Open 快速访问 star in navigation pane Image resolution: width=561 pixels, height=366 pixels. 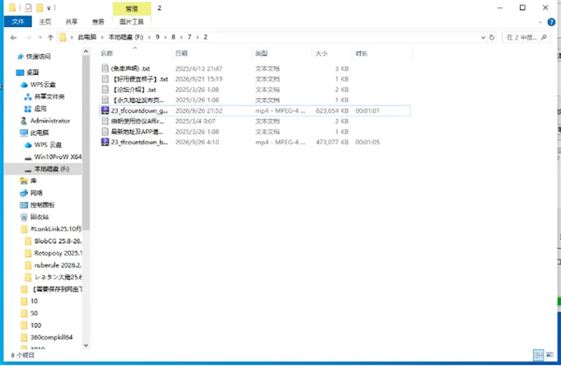click(x=20, y=57)
